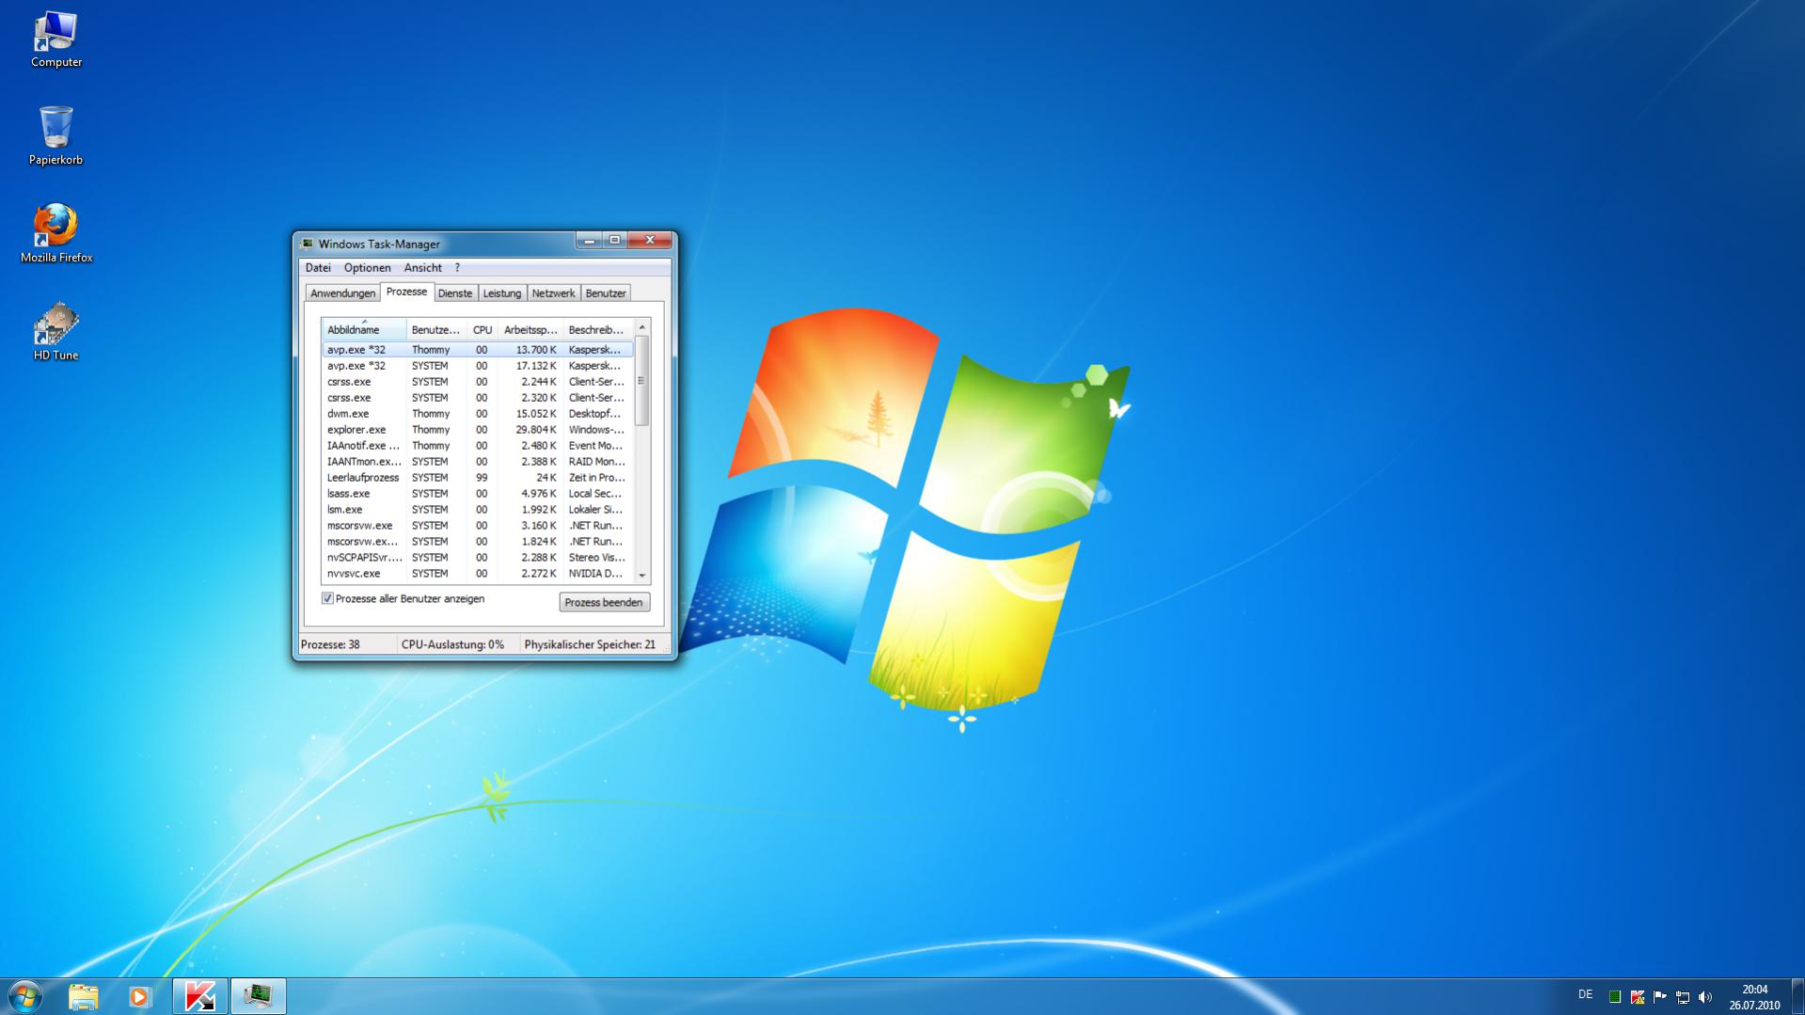The height and width of the screenshot is (1015, 1805).
Task: Select the Prozesse tab
Action: coord(406,292)
